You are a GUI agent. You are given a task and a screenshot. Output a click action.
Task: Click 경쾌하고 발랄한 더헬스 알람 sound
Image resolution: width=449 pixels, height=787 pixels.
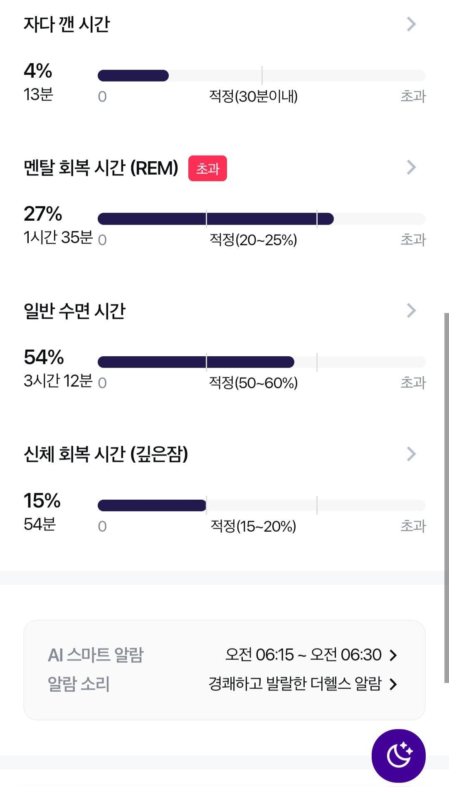pos(295,684)
